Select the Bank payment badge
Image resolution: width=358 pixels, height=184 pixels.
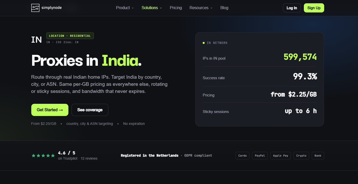[318, 156]
